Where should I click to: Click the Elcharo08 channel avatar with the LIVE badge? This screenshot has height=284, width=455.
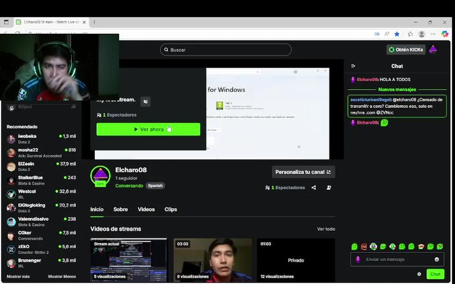point(100,176)
